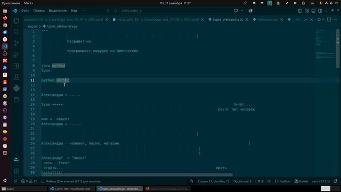
Task: Place cursor on line 11 python.method
Action: 55,80
